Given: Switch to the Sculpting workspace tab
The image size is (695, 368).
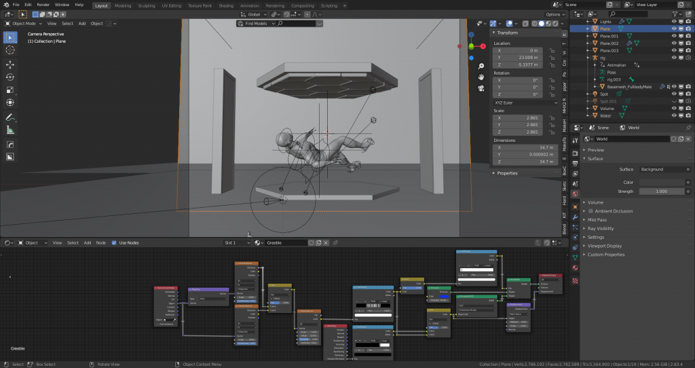Looking at the screenshot, I should point(147,5).
